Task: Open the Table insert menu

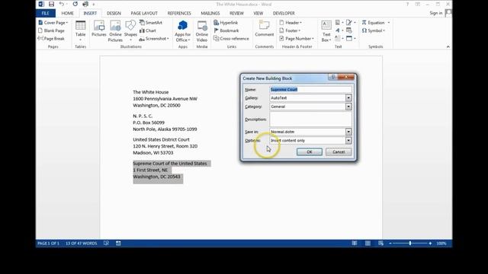Action: pyautogui.click(x=80, y=30)
